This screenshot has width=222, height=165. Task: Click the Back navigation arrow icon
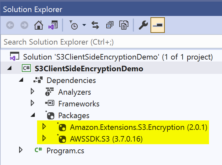pyautogui.click(x=10, y=25)
